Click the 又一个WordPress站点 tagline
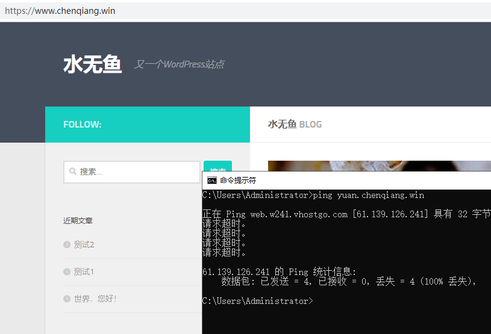Viewport: 491px width, 334px height. 179,64
